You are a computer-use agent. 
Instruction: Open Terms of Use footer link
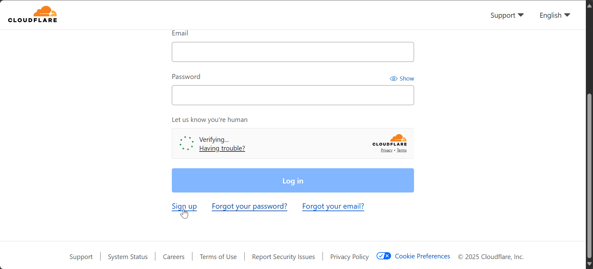click(x=218, y=257)
